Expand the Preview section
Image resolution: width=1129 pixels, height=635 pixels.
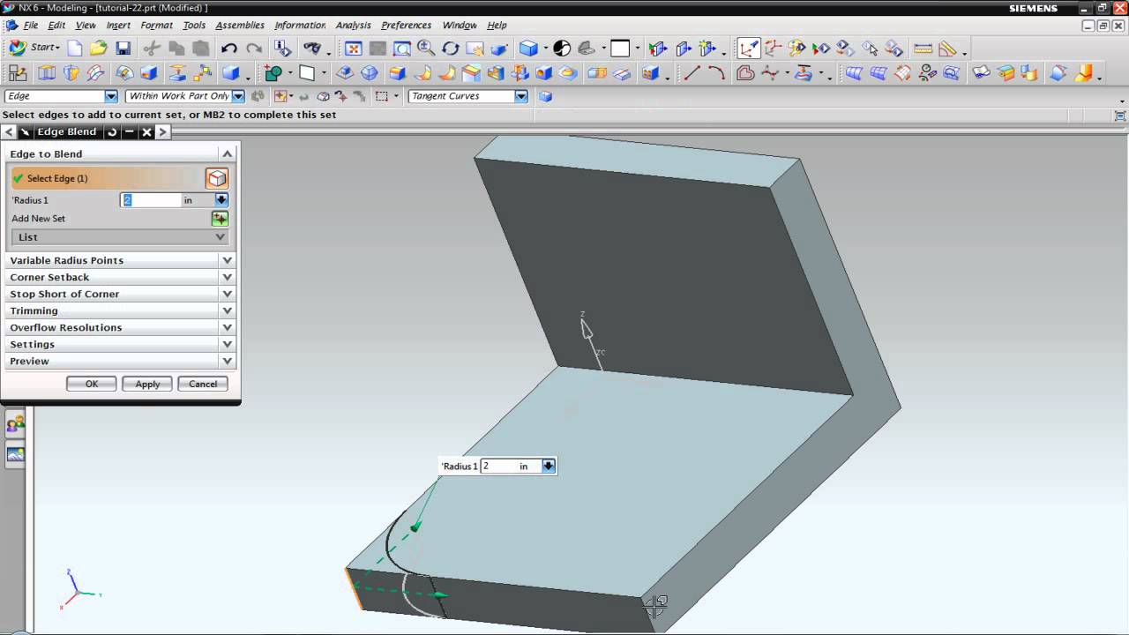[121, 361]
